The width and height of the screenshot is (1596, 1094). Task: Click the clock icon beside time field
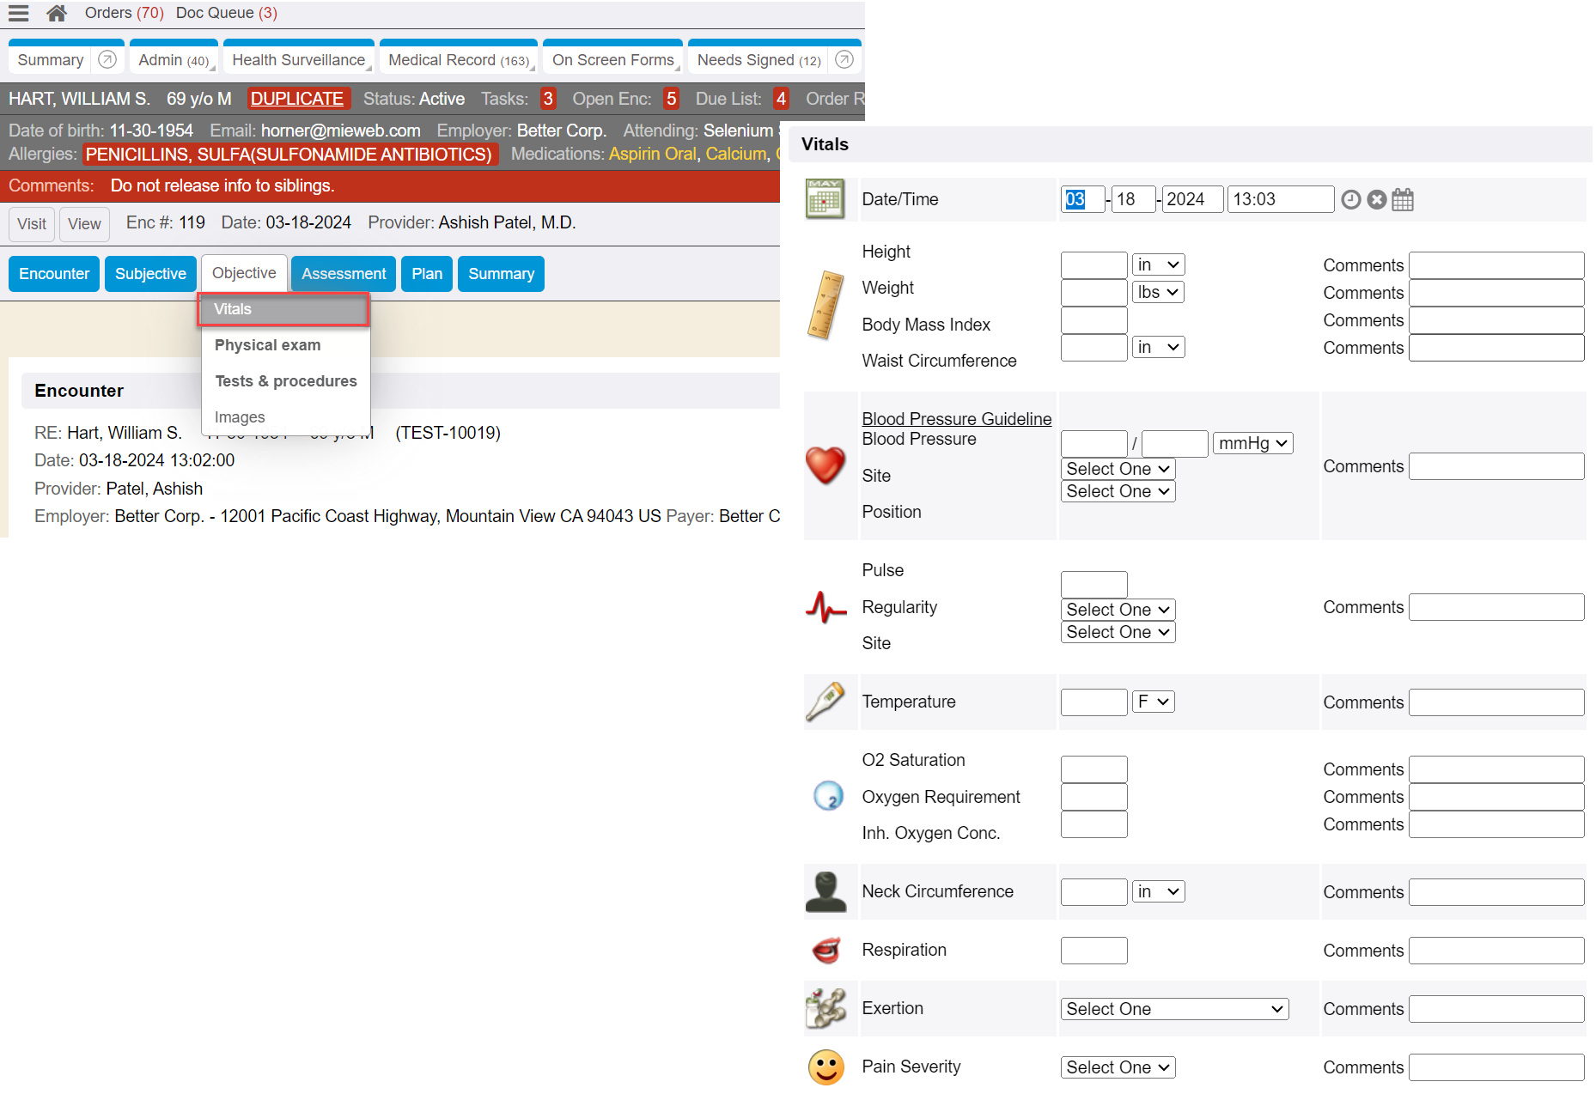pyautogui.click(x=1350, y=200)
